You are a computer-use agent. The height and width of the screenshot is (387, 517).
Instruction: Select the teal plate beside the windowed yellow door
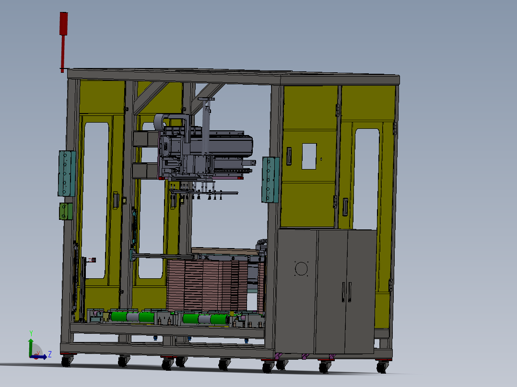click(270, 180)
